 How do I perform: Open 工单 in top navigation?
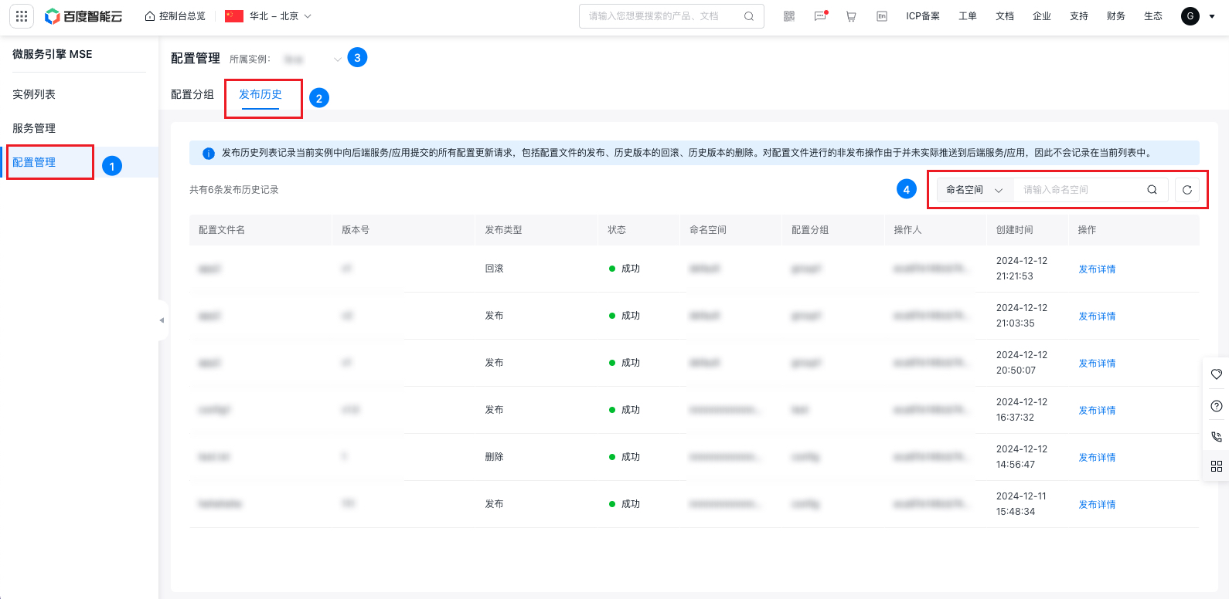[968, 16]
